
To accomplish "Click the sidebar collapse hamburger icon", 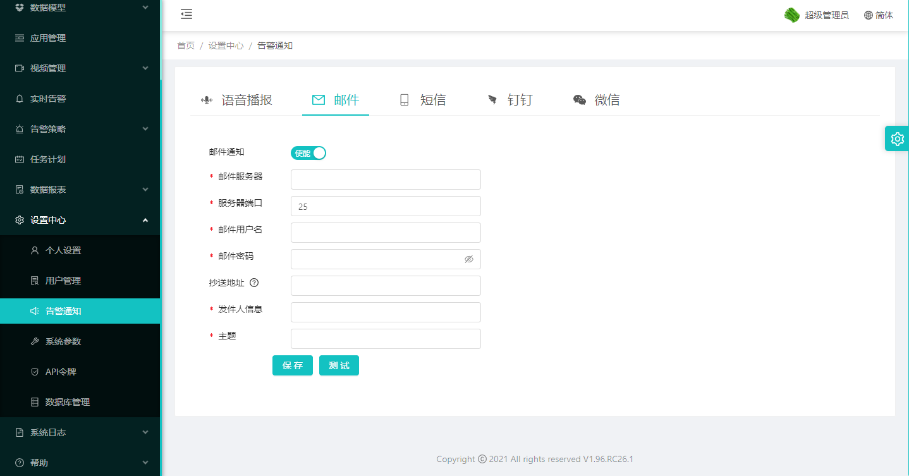I will click(x=186, y=15).
